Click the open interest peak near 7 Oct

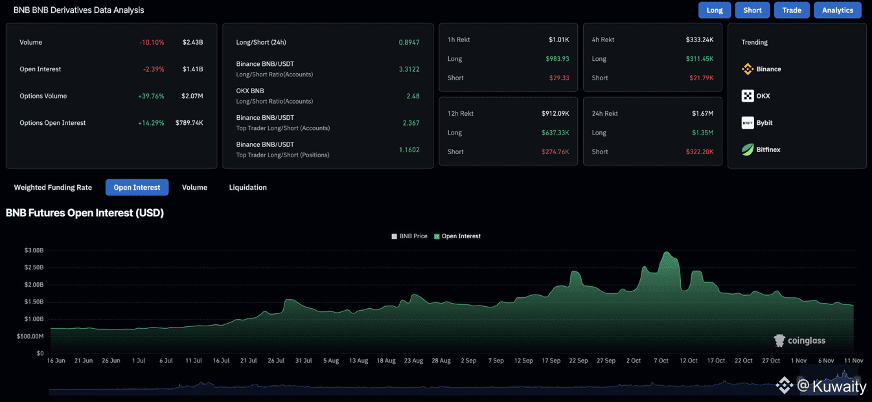[x=667, y=253]
